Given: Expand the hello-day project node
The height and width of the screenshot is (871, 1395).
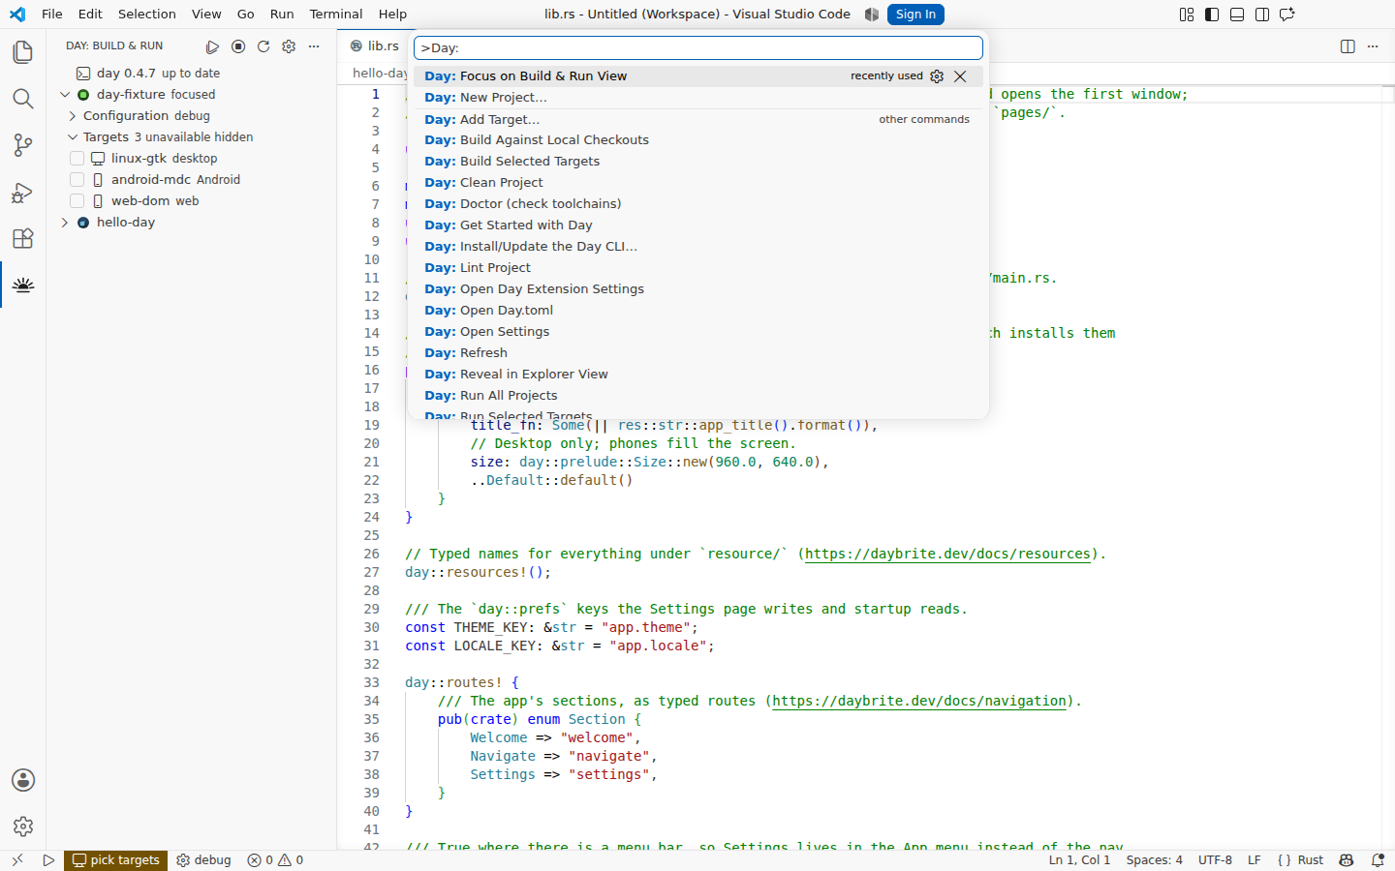Looking at the screenshot, I should coord(66,223).
